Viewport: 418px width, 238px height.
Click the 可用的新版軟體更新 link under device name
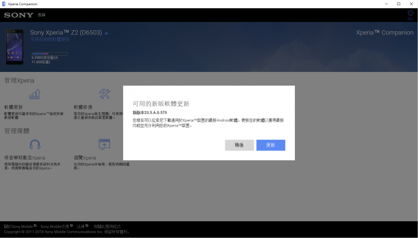click(50, 39)
